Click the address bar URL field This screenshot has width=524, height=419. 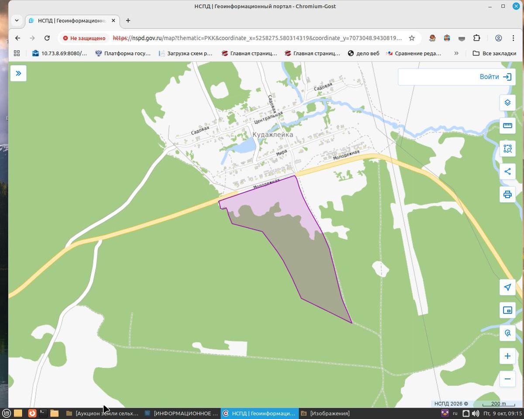[257, 38]
